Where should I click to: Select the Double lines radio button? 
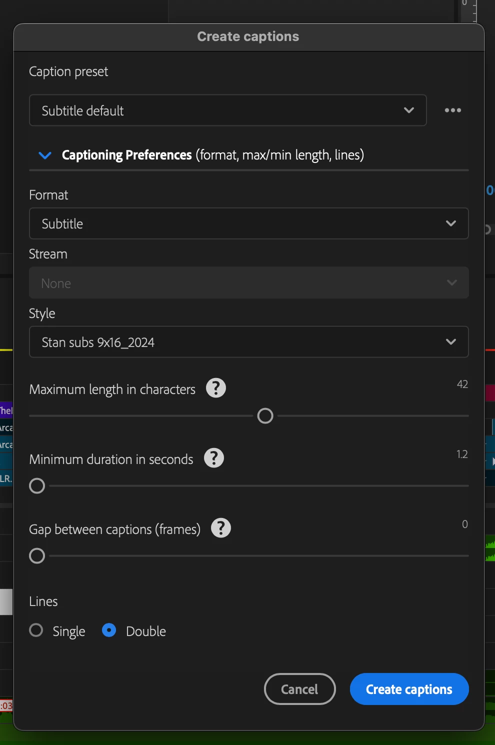coord(109,630)
